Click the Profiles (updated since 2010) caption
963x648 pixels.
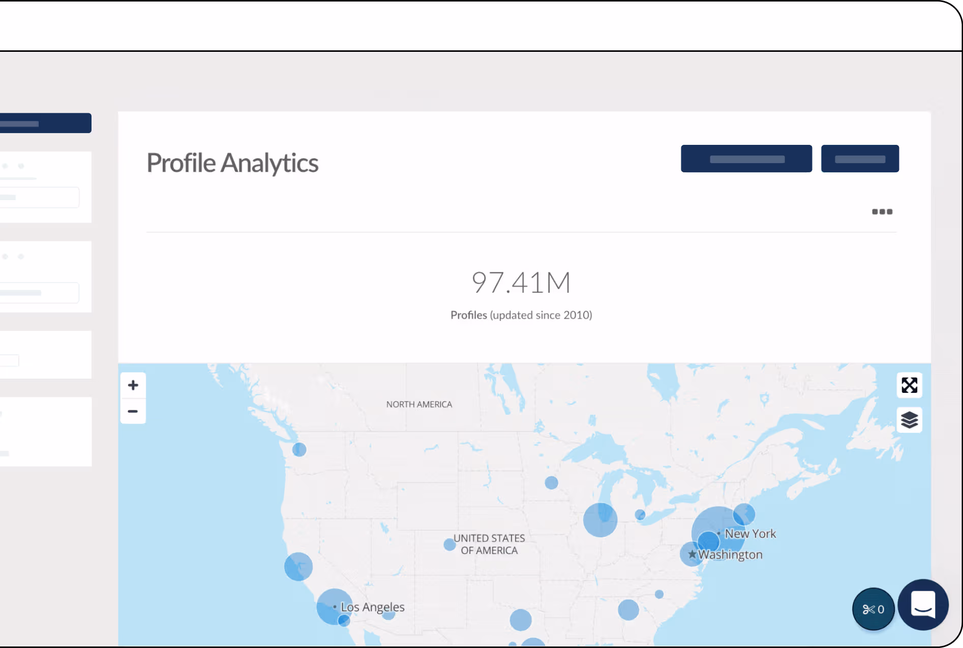[x=521, y=315]
